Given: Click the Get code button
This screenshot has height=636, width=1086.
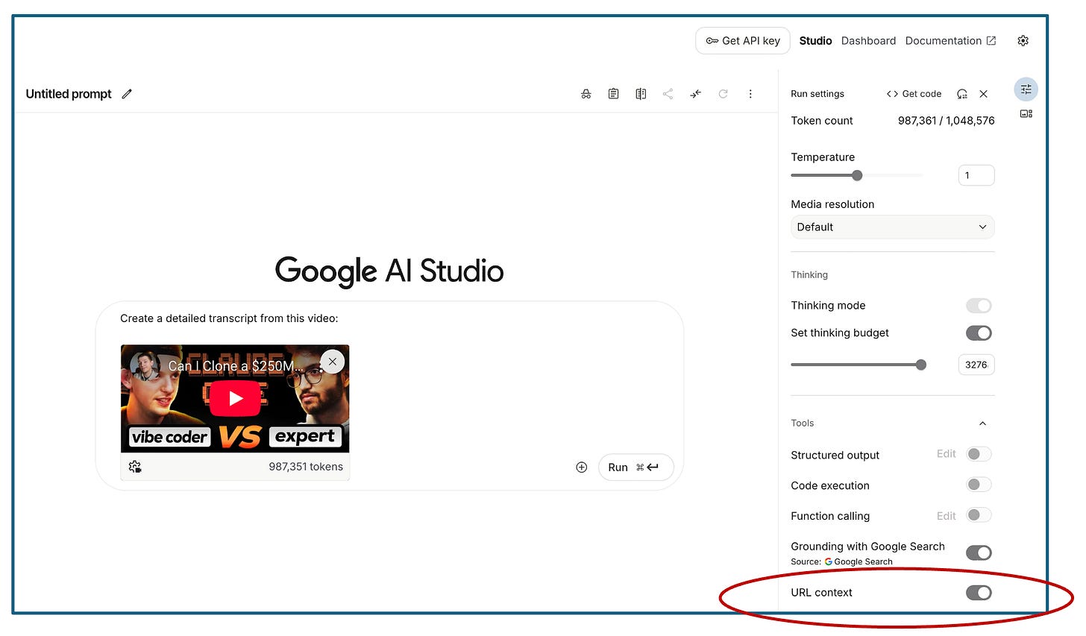Looking at the screenshot, I should pos(914,94).
